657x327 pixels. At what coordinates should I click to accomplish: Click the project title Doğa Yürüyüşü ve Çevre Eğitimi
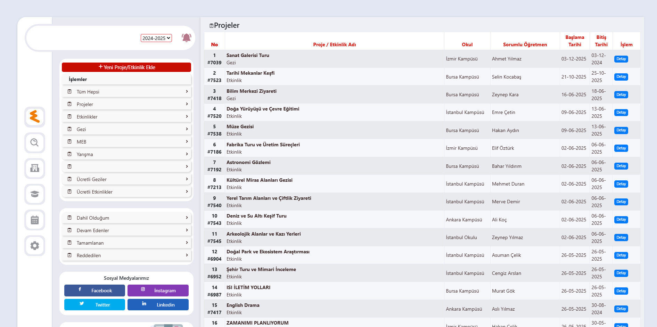click(x=263, y=109)
